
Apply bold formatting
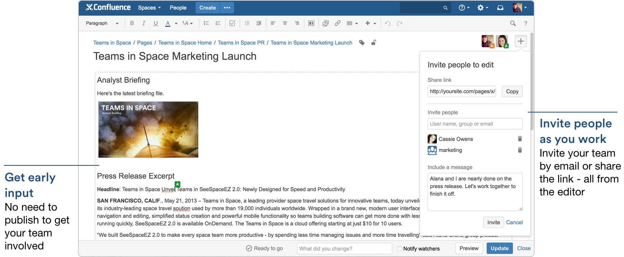click(x=132, y=23)
